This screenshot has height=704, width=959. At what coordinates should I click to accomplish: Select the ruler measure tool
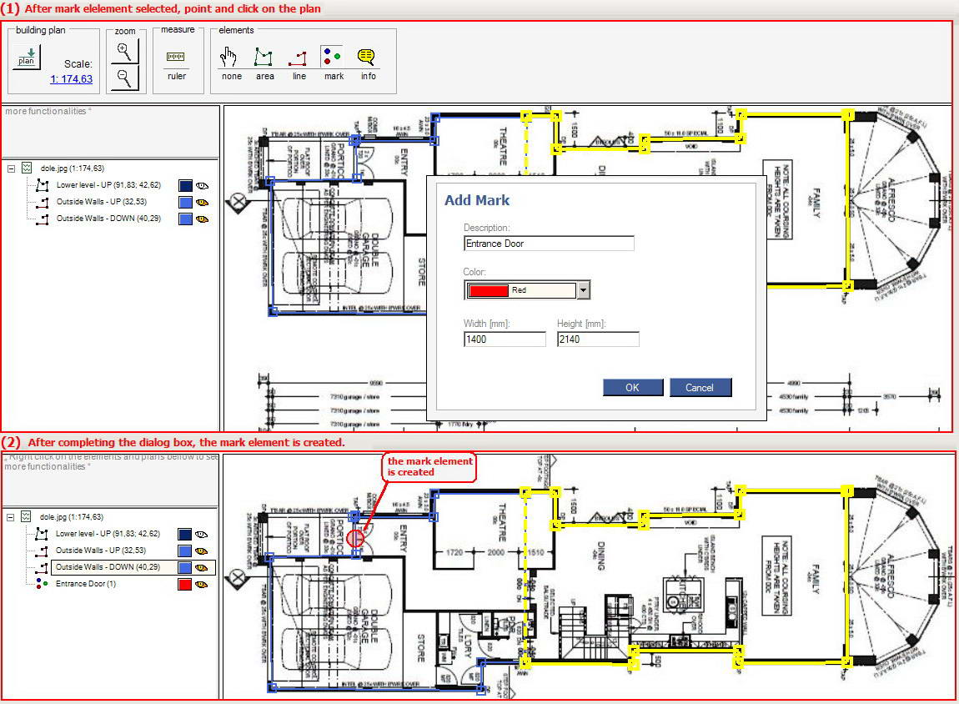click(176, 57)
